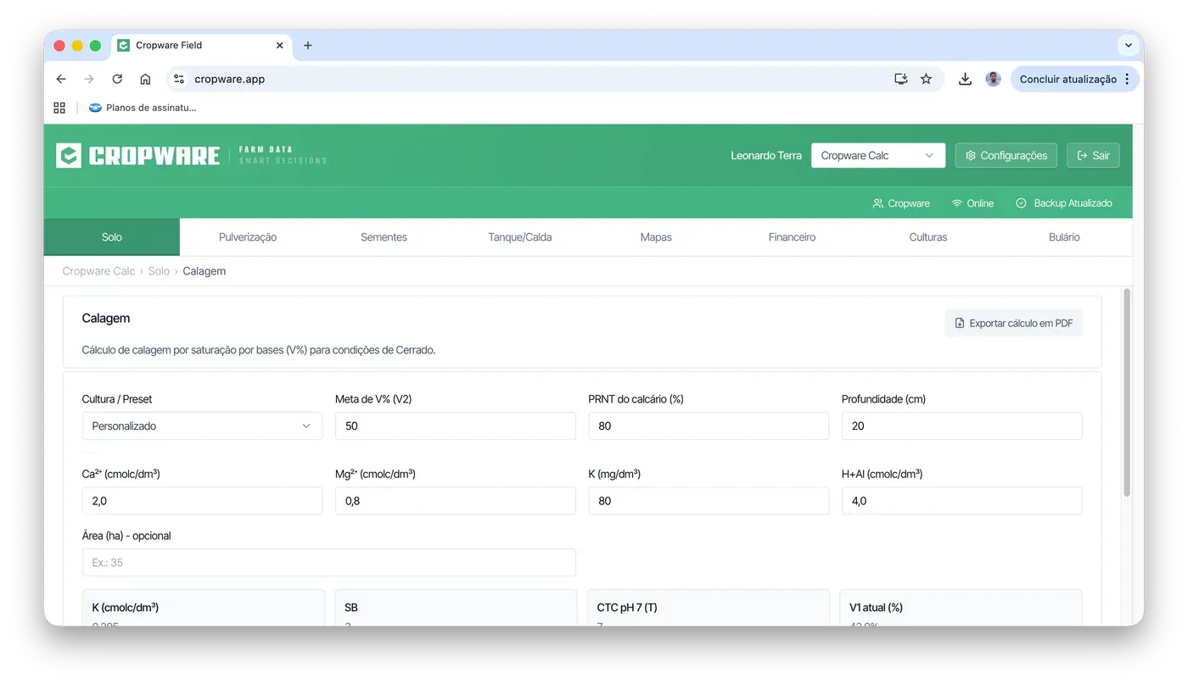The width and height of the screenshot is (1188, 684).
Task: Click the SB result card
Action: pyautogui.click(x=456, y=609)
